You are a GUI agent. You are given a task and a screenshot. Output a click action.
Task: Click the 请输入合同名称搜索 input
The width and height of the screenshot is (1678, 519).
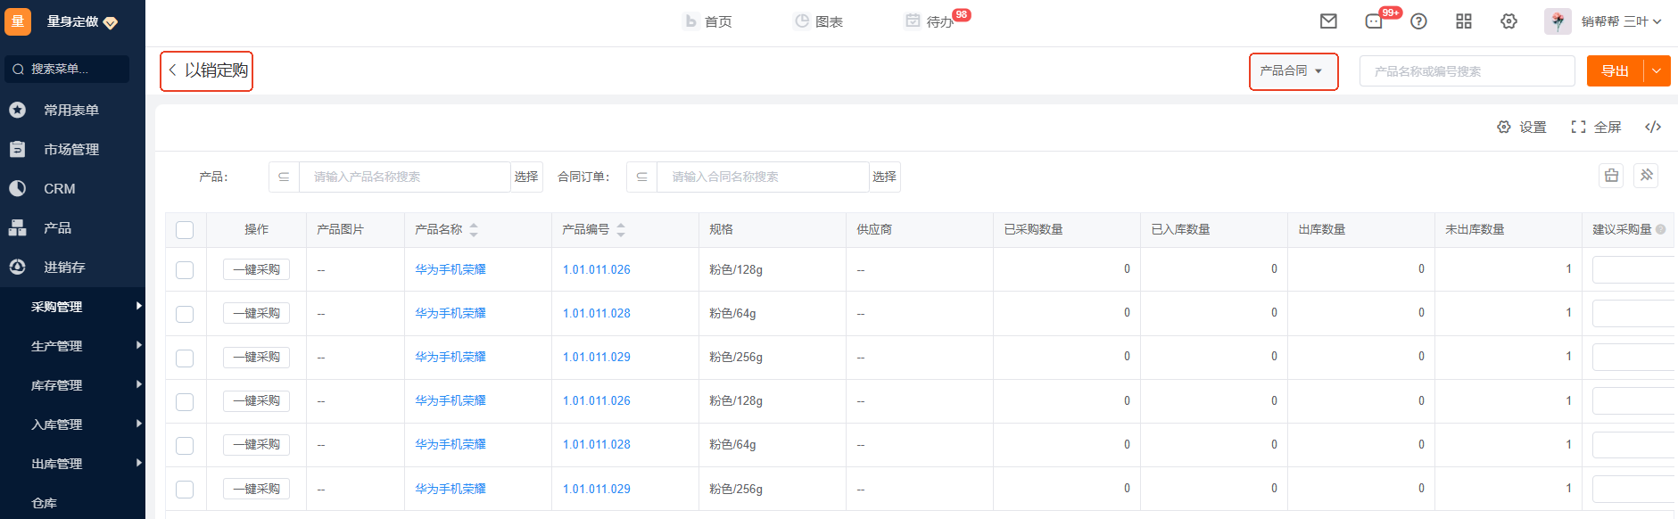click(763, 177)
